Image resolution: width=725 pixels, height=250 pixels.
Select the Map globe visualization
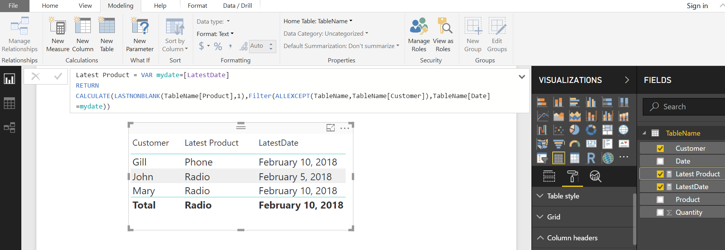[x=623, y=130]
